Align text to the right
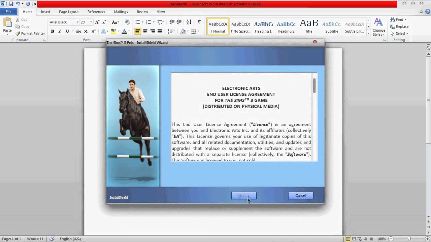The width and height of the screenshot is (431, 242). (x=152, y=31)
